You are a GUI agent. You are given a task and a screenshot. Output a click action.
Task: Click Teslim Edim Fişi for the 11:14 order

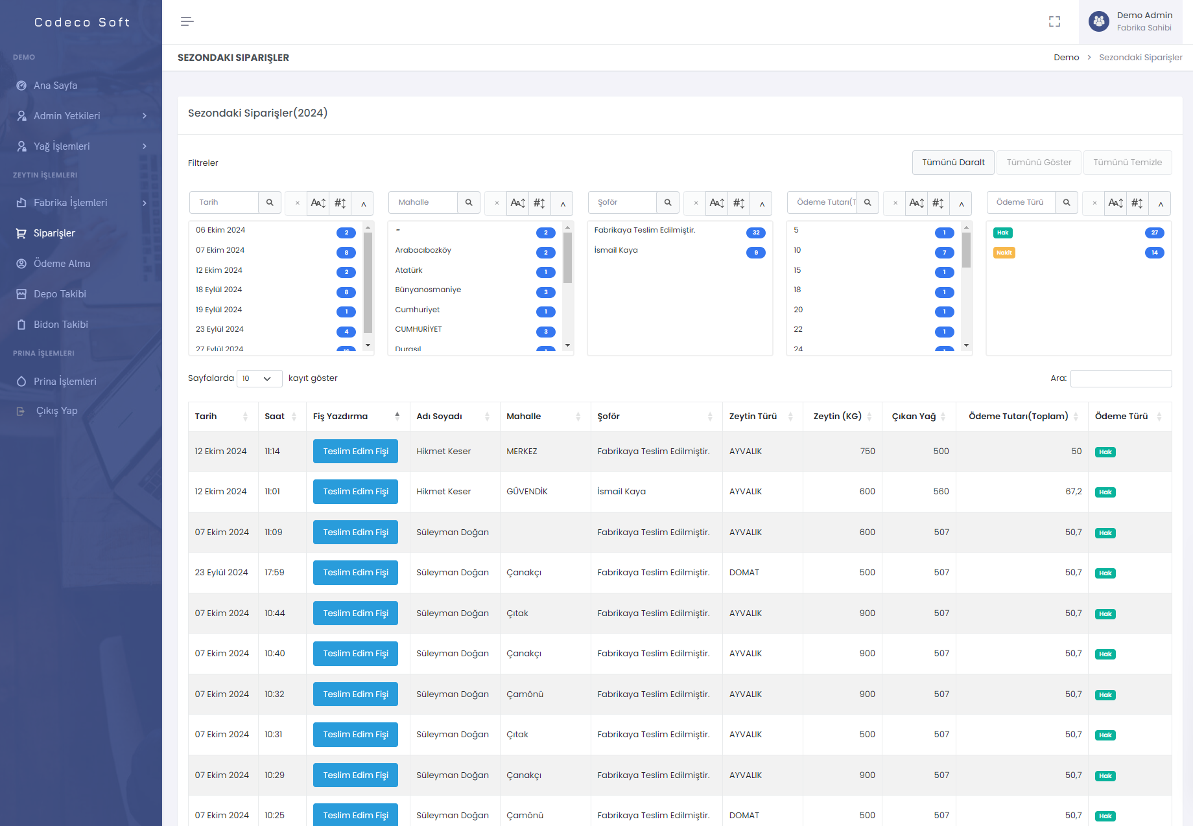(355, 452)
